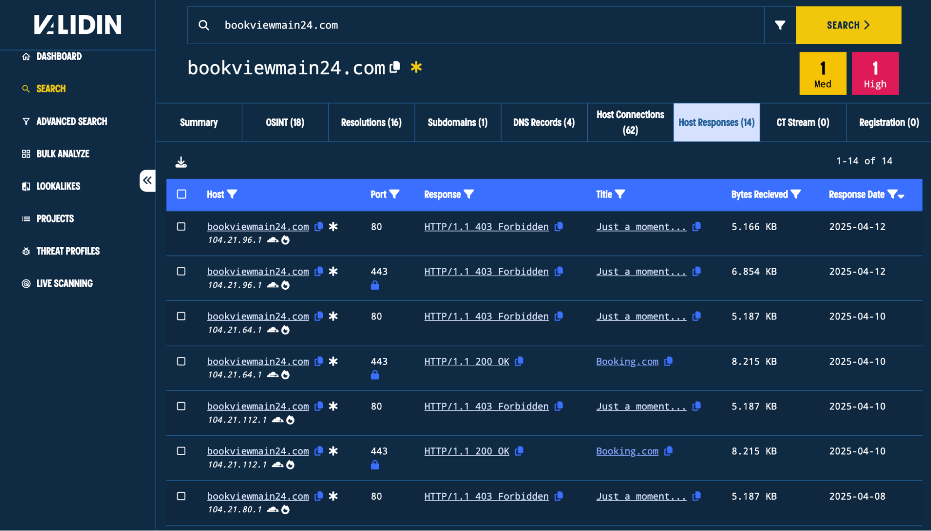This screenshot has height=531, width=931.
Task: Open the Subdomains (1) tab
Action: (458, 123)
